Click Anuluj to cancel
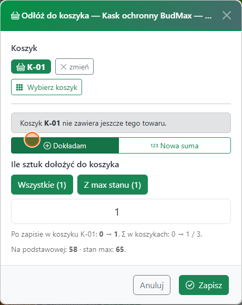The width and height of the screenshot is (242, 305). coord(152,285)
